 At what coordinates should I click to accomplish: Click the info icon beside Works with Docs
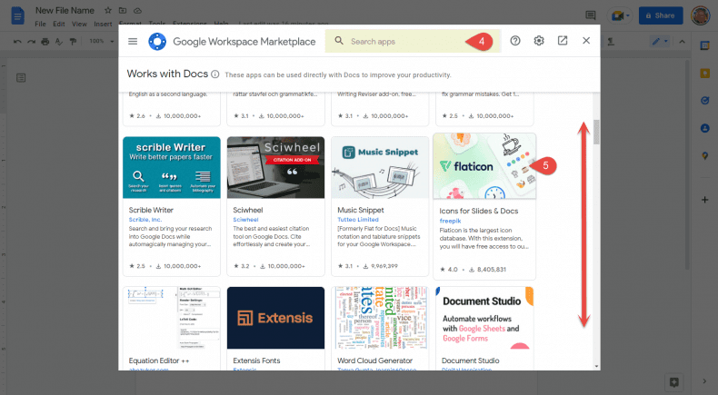pos(215,74)
